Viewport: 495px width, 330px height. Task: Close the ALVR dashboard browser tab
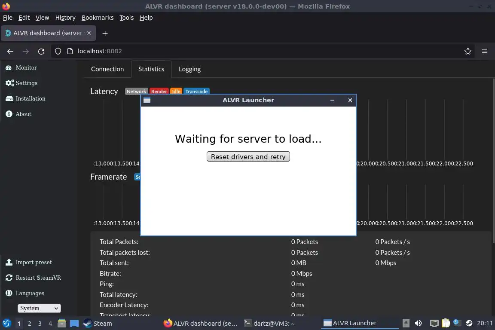89,33
